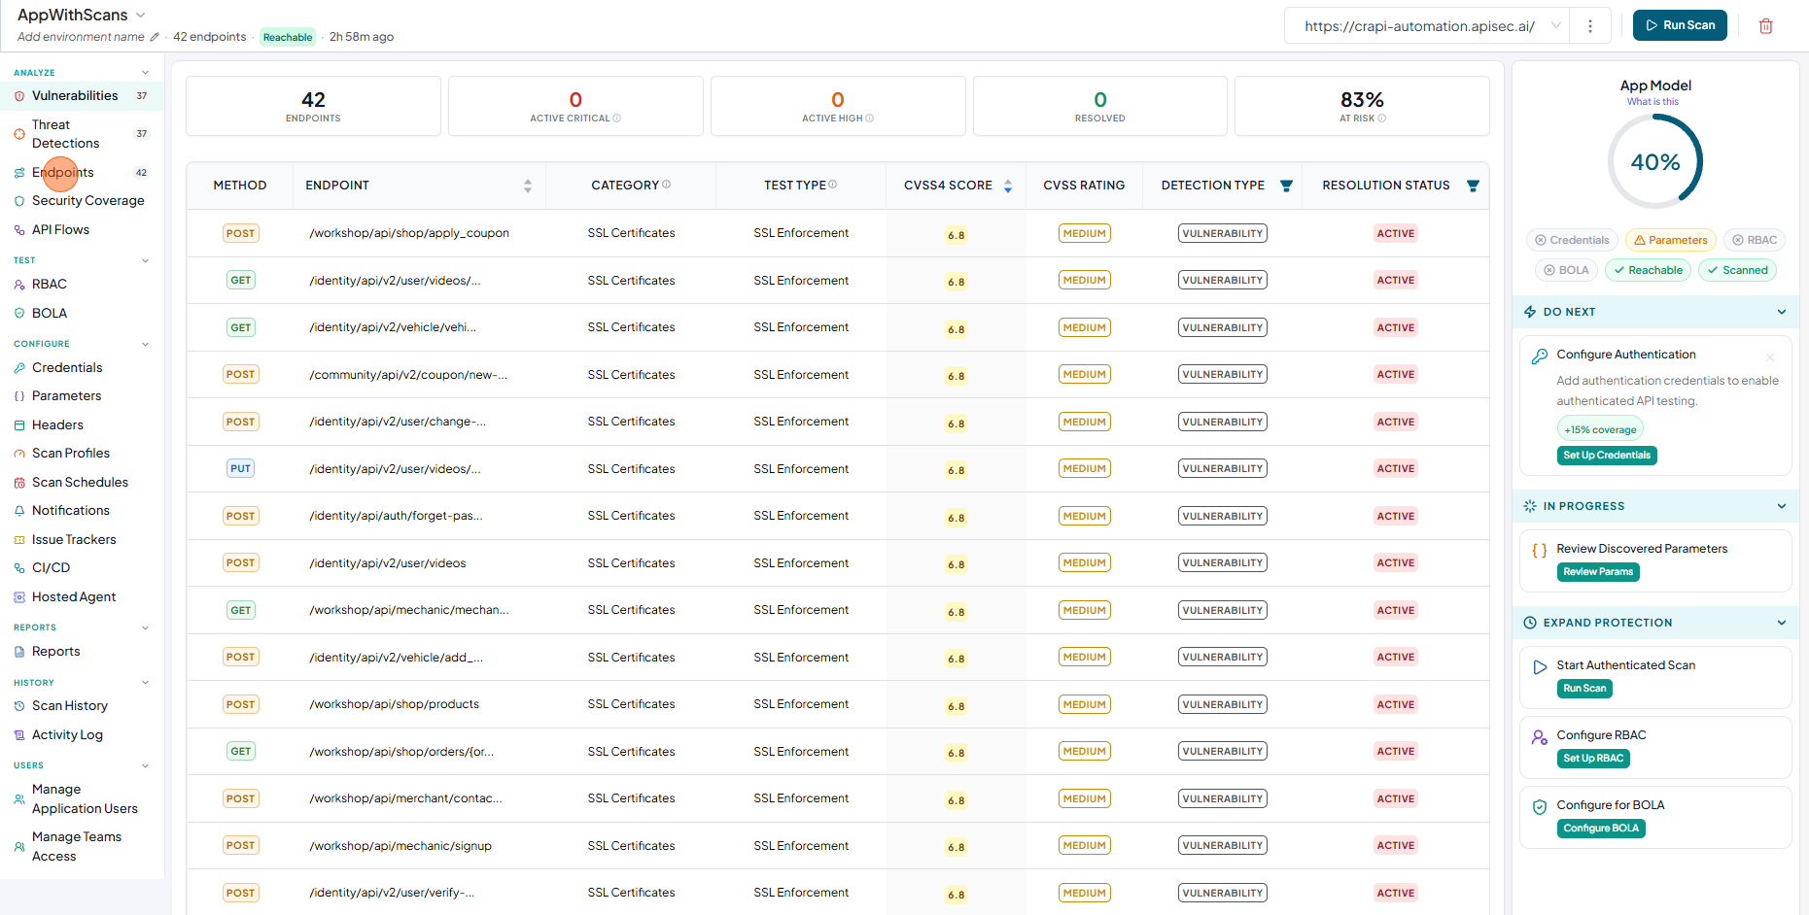Click the shield icon for Configure for BOLA
The image size is (1809, 915).
1540,807
